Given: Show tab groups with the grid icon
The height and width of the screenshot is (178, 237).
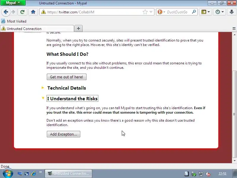Looking at the screenshot, I should 234,28.
